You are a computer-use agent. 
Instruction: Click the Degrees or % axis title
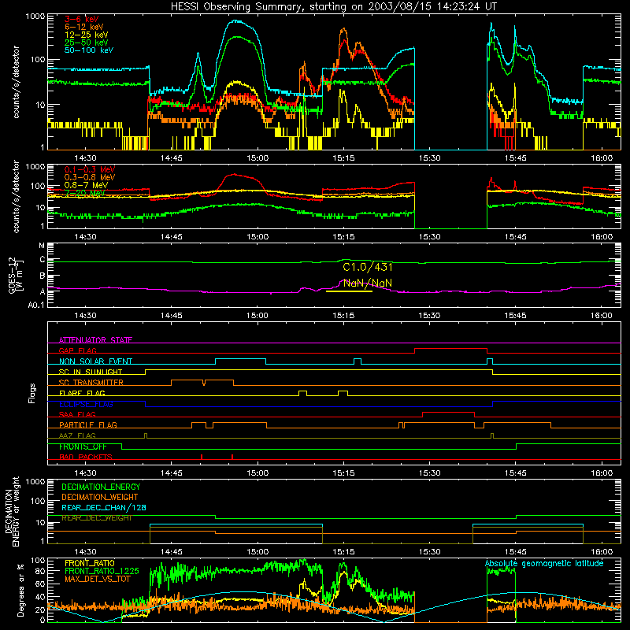(x=21, y=590)
